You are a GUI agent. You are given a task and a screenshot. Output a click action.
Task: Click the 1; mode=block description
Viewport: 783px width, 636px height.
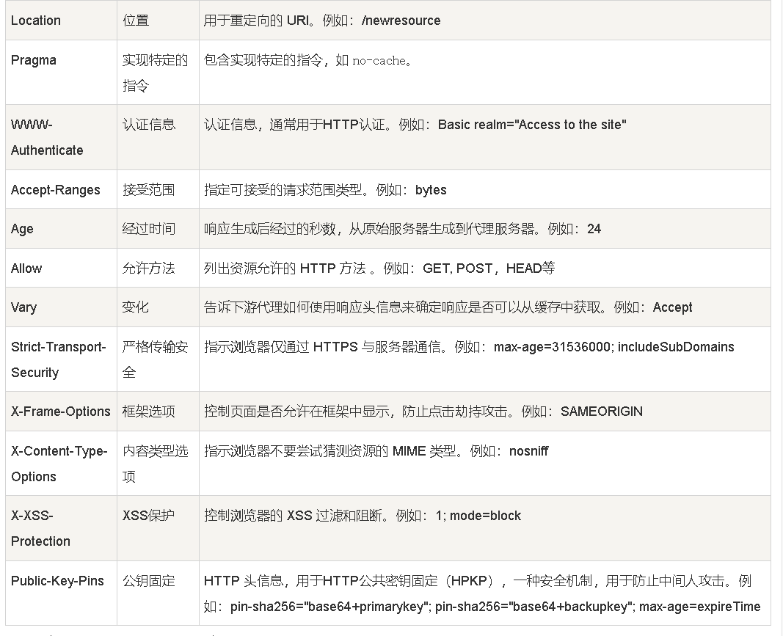[363, 515]
